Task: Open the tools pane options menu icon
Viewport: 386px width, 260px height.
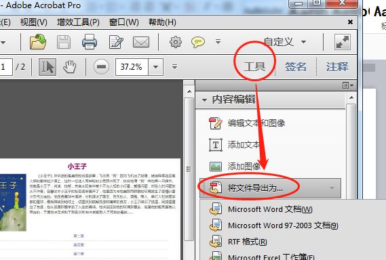Action: (348, 85)
